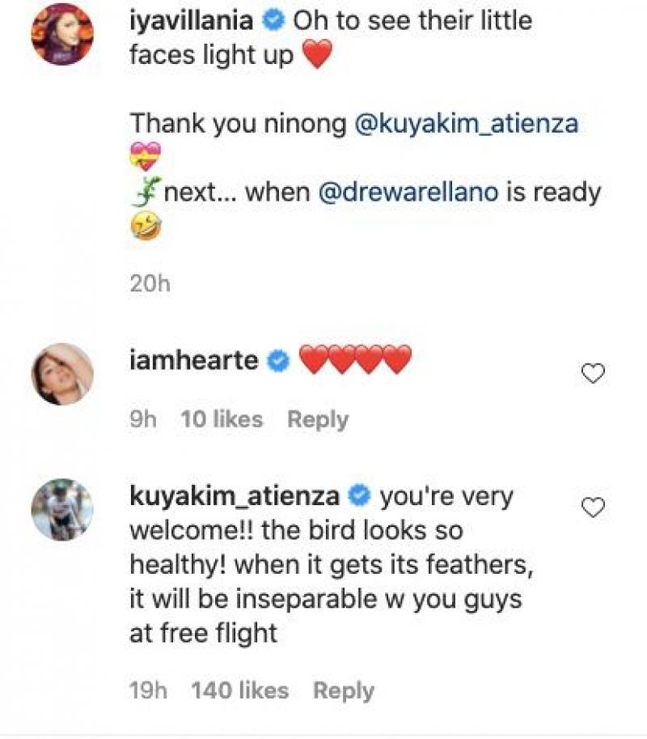Click the verified badge next to iamhearte

click(x=276, y=361)
